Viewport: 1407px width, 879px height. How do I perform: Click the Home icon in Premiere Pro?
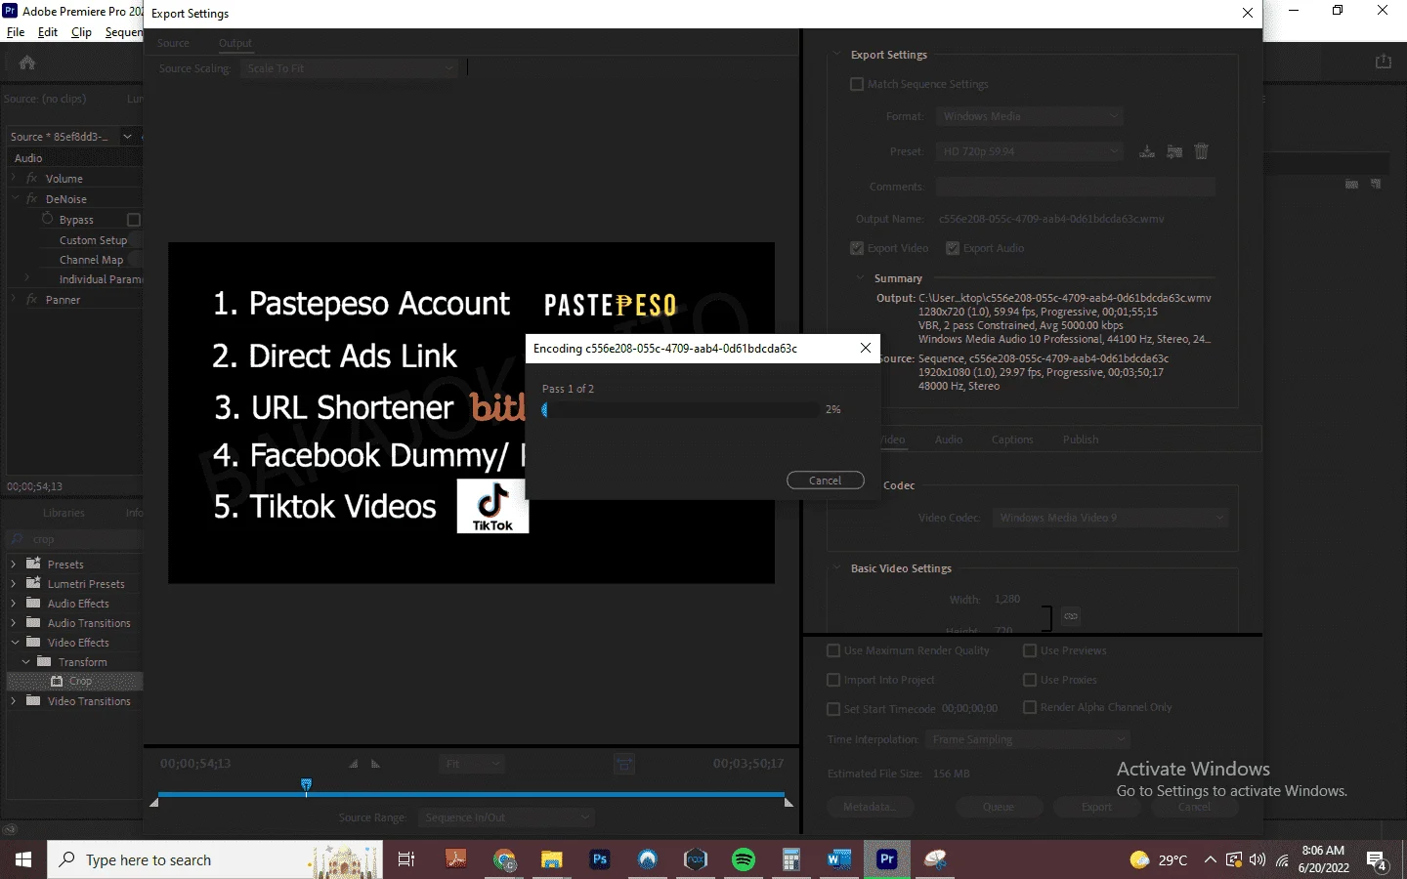pyautogui.click(x=27, y=63)
